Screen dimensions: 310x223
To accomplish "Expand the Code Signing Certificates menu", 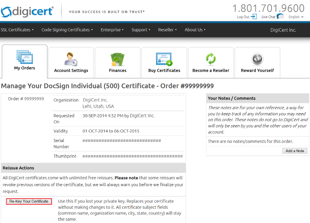I will [x=67, y=30].
